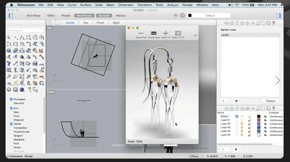Viewport: 290px width, 162px height.
Task: Enable the Intersection object snap
Action: pos(11,128)
